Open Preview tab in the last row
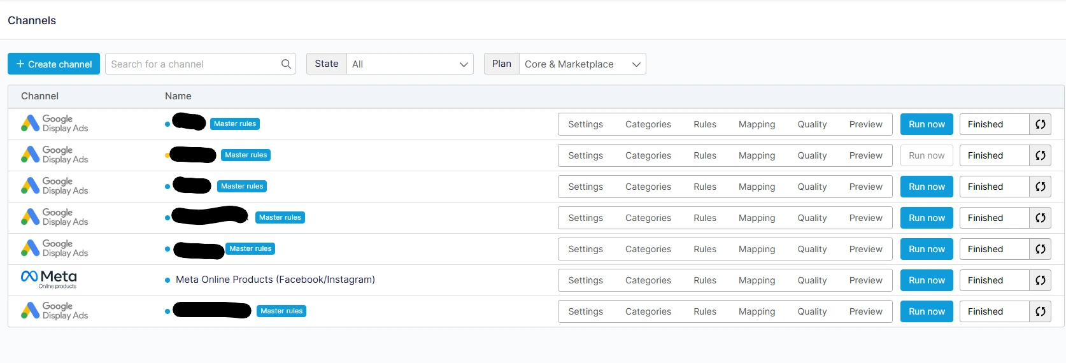This screenshot has width=1066, height=363. [865, 311]
